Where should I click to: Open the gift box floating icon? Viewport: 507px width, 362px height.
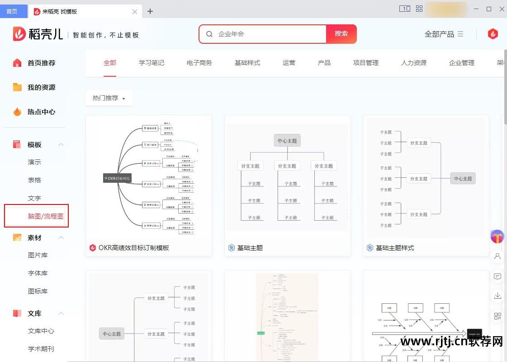pos(498,237)
